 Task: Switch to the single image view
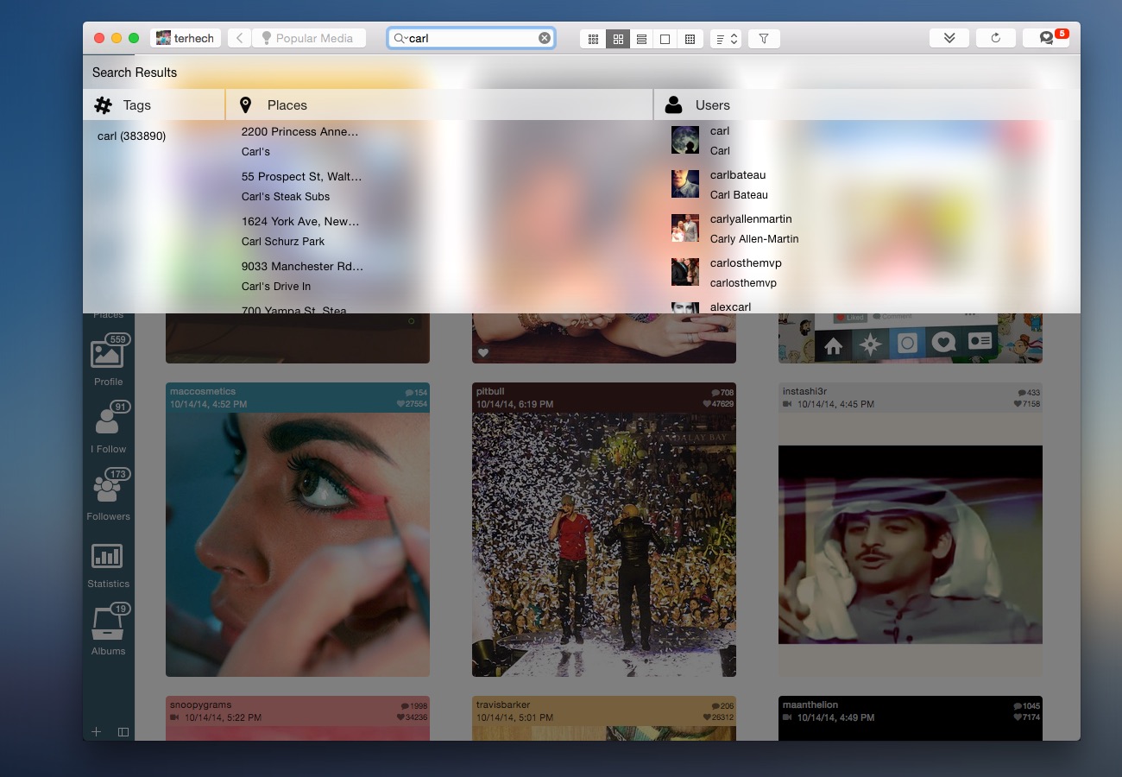tap(665, 39)
